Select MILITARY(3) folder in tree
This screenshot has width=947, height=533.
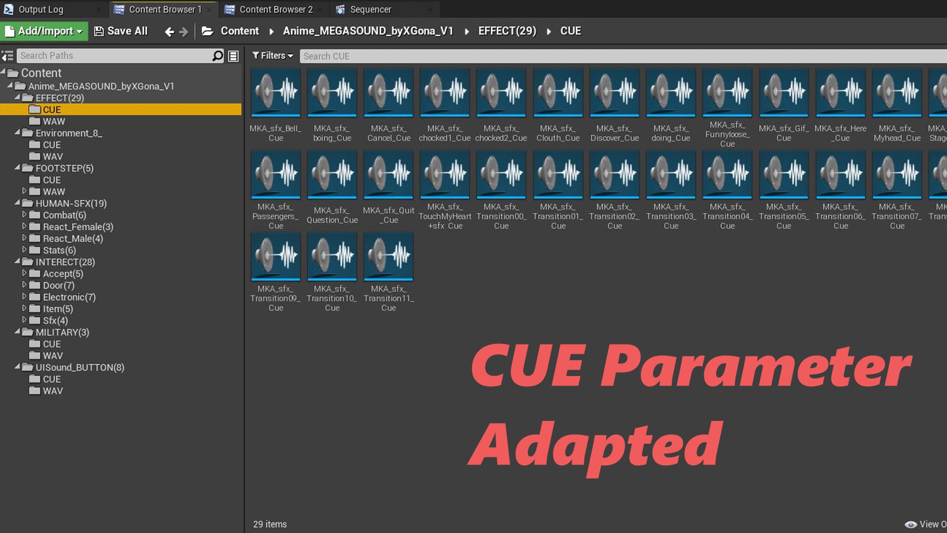(63, 332)
